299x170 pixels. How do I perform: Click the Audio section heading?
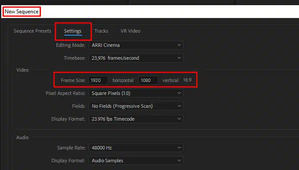pos(23,137)
